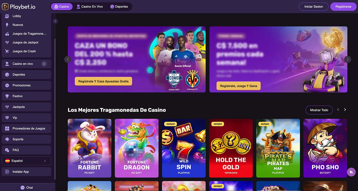The height and width of the screenshot is (191, 358).
Task: Open the Soporte sidebar icon
Action: click(7, 139)
